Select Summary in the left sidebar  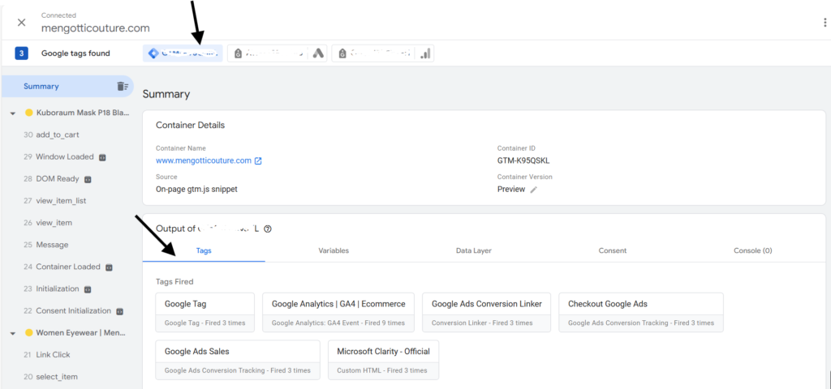tap(67, 86)
